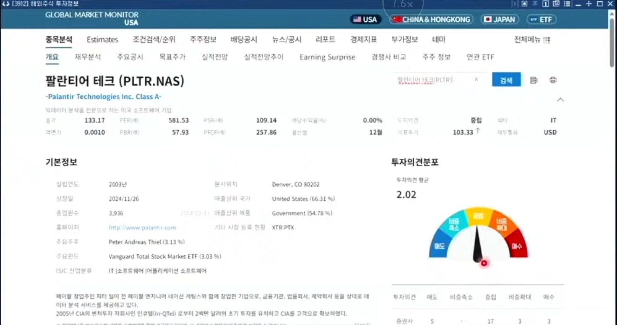Click the PER value 581.53
617x325 pixels.
pos(179,120)
